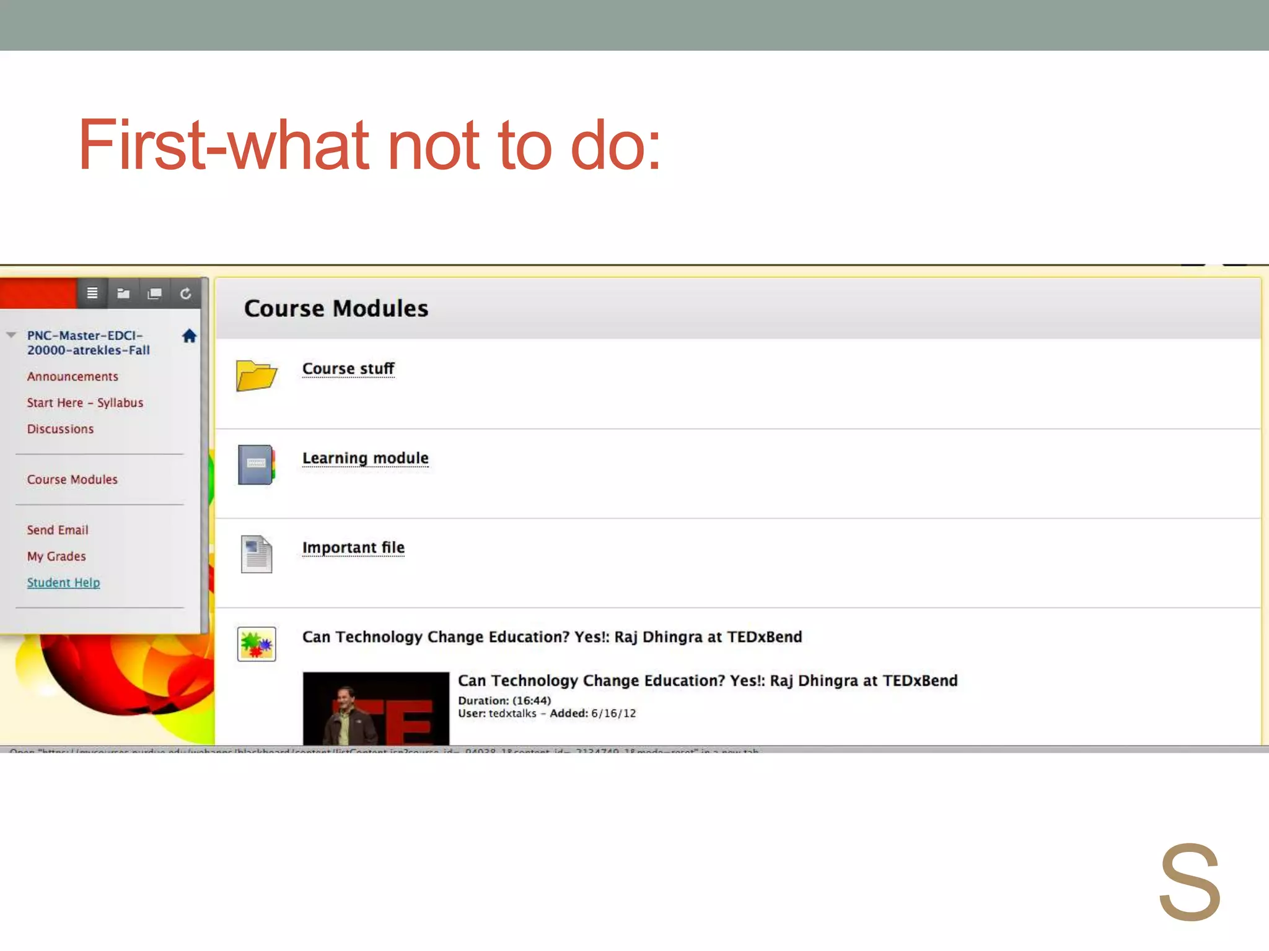The image size is (1269, 951).
Task: Click the User: tedxtalks text
Action: click(497, 714)
